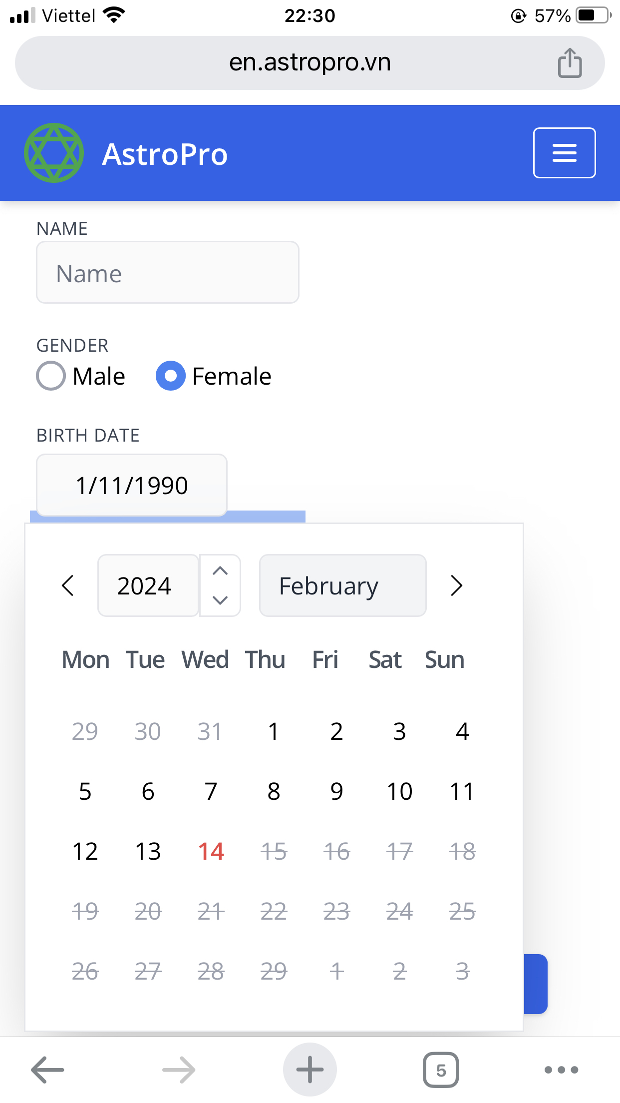Increment the year with the up arrow
Image resolution: width=620 pixels, height=1103 pixels.
pyautogui.click(x=220, y=571)
